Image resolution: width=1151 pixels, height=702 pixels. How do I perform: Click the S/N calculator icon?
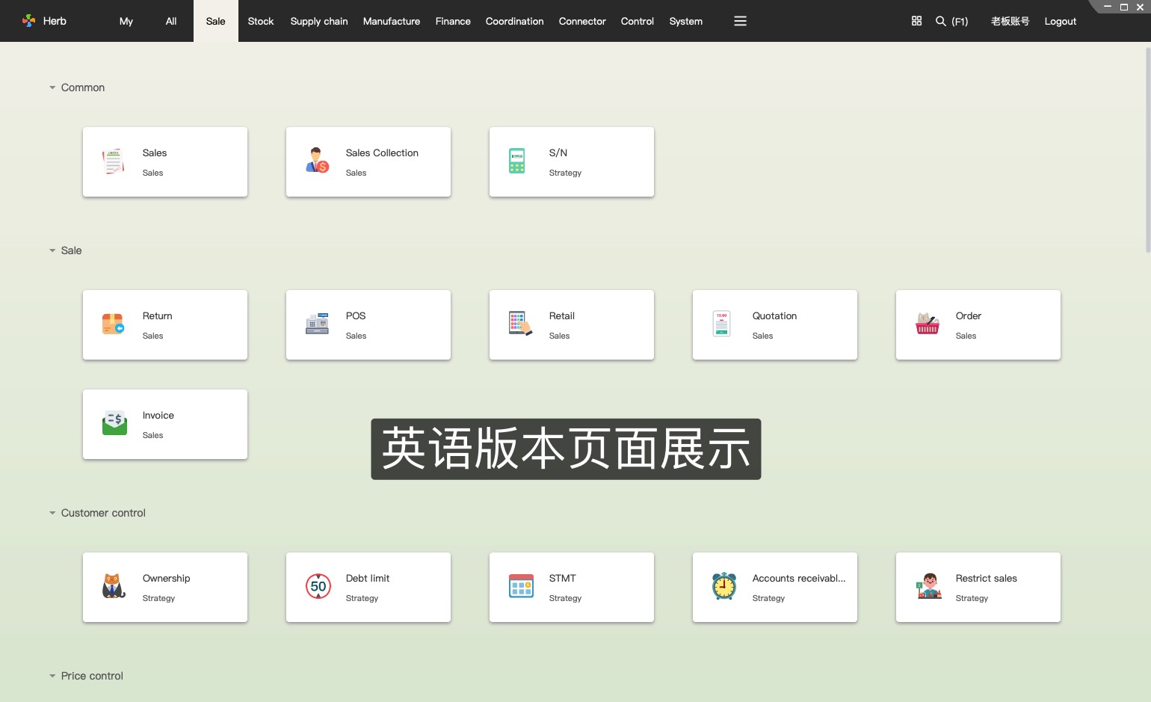click(517, 161)
